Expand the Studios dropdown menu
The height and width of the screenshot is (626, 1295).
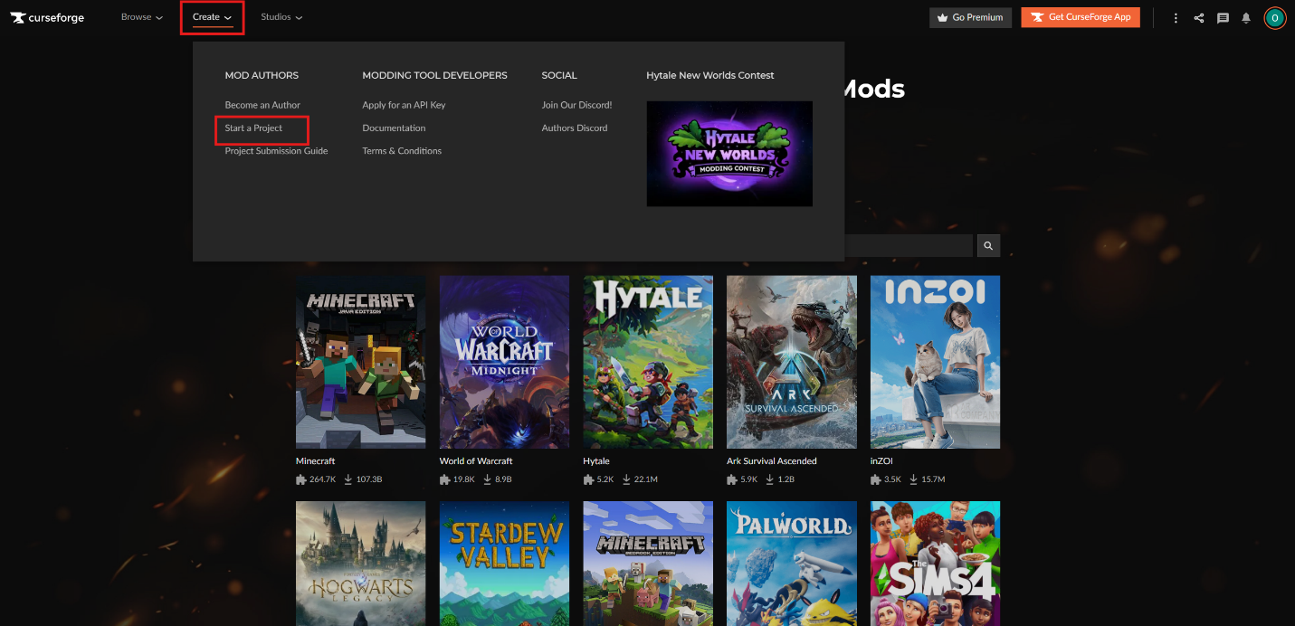tap(281, 17)
